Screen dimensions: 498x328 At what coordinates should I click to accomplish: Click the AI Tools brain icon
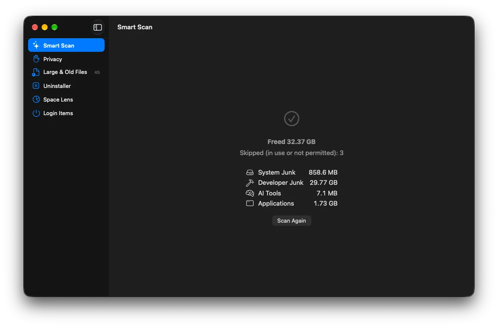[x=250, y=193]
